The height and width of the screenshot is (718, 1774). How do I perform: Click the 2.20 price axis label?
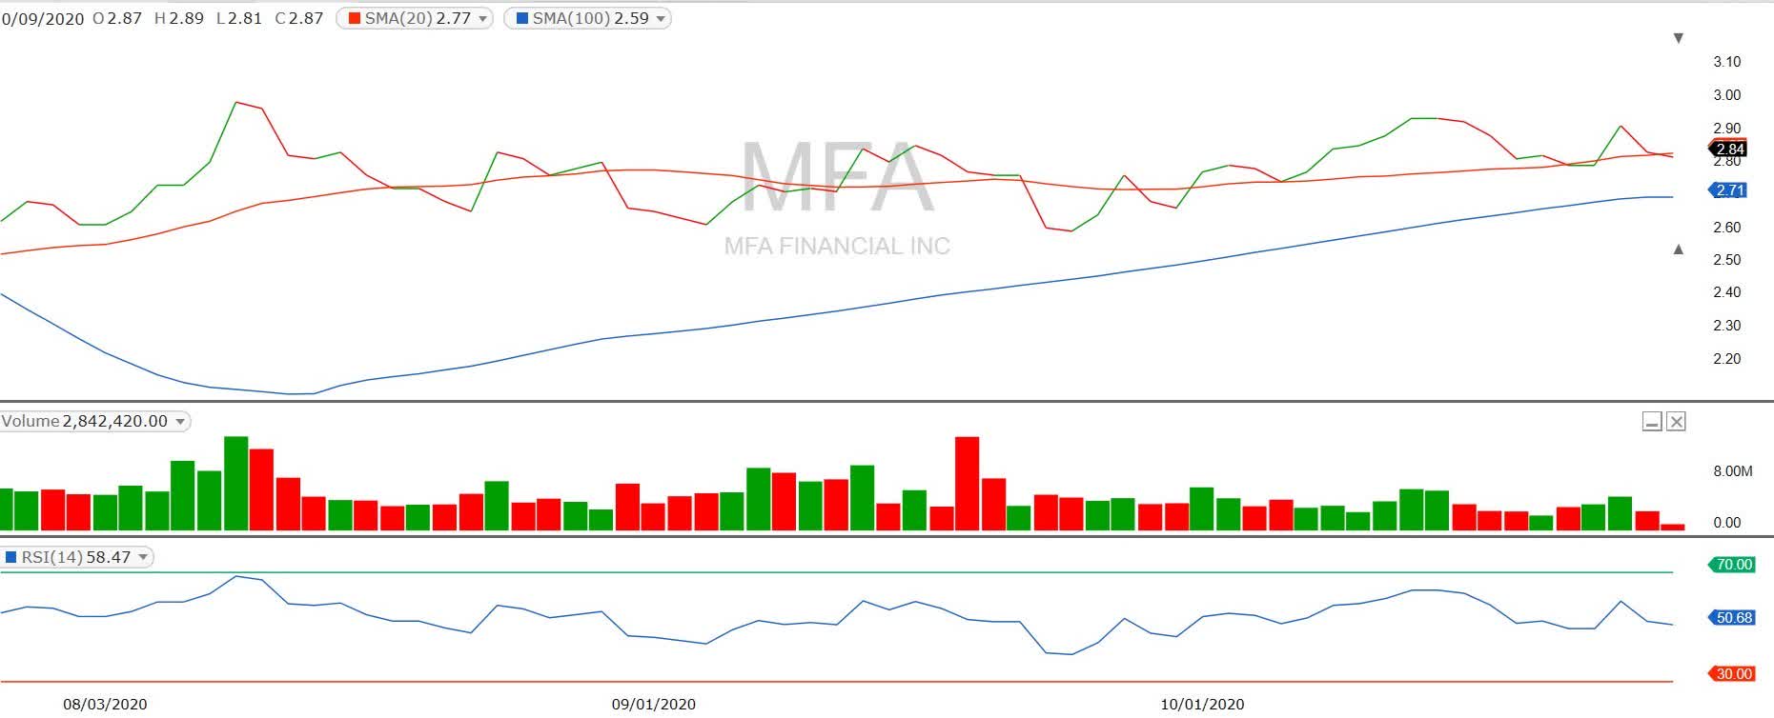tap(1727, 359)
